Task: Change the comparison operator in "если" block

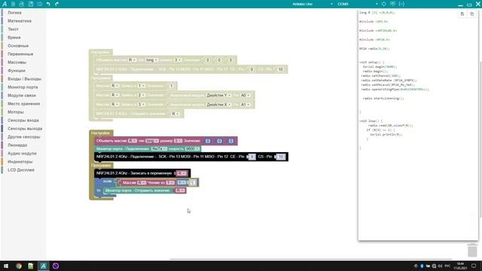Action: click(x=182, y=182)
